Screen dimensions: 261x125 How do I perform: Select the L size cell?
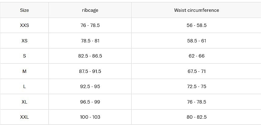point(24,87)
